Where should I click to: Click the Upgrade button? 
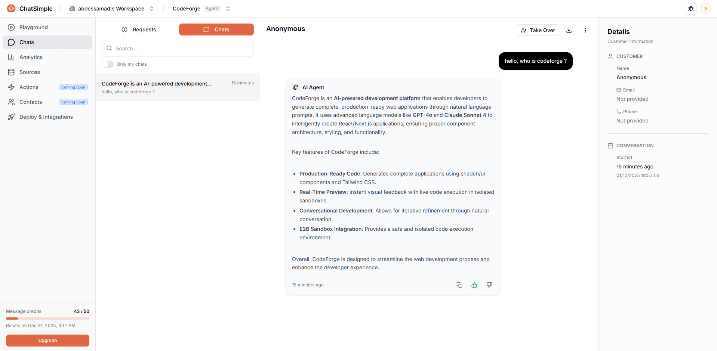click(x=47, y=341)
